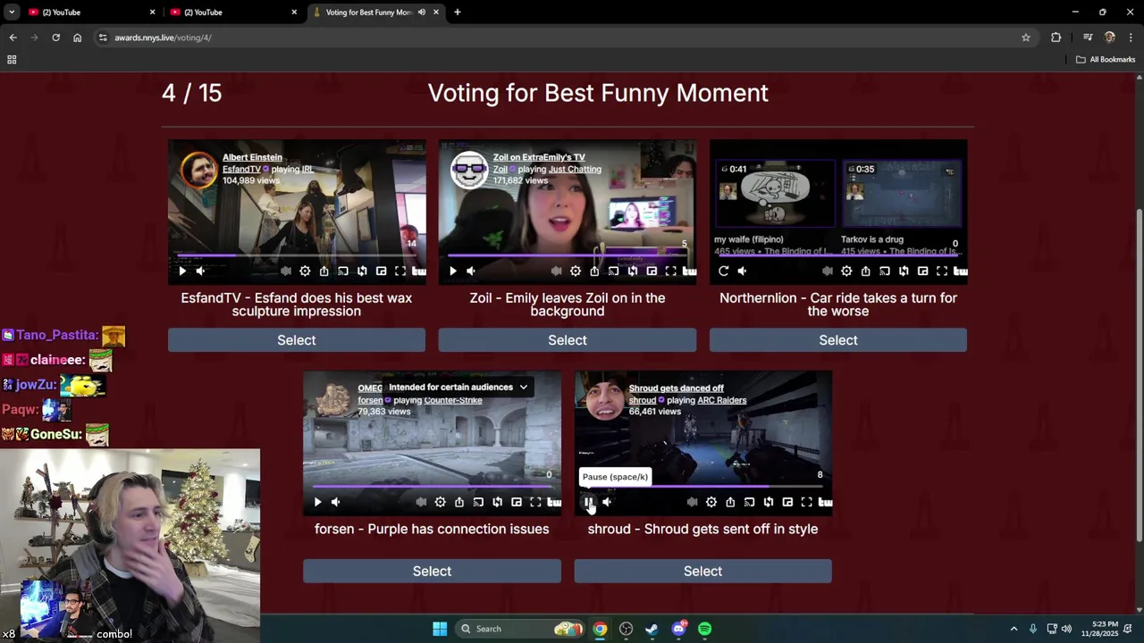The height and width of the screenshot is (643, 1144).
Task: Open Twitch logo link on EsfandTV player
Action: [x=418, y=271]
